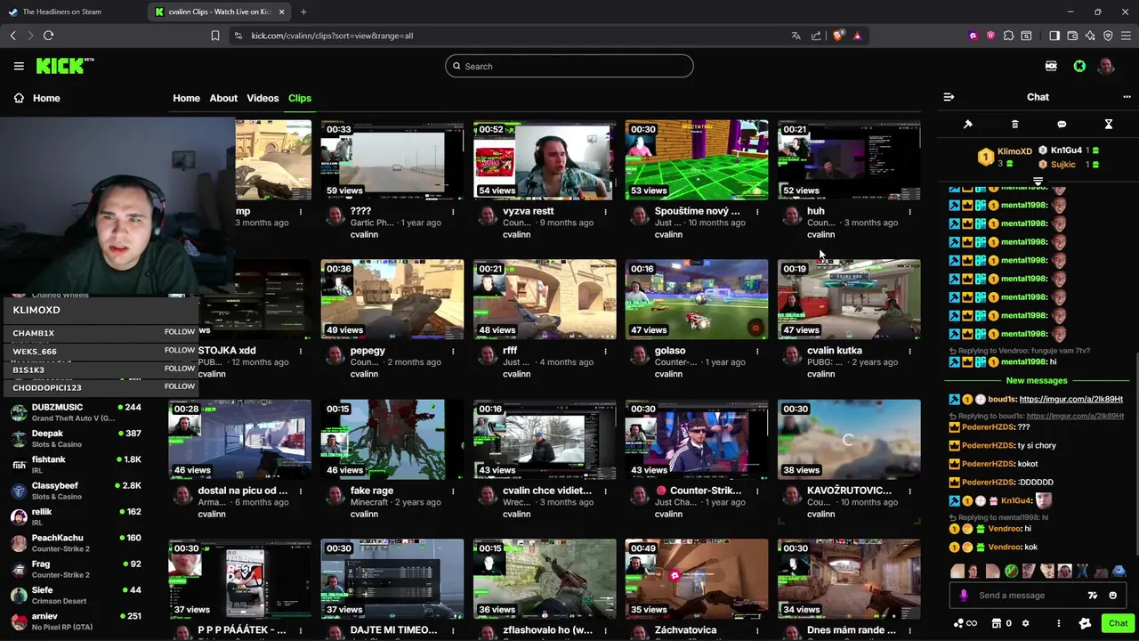Click the New messages banner in chat
Screen dimensions: 1139x641
pyautogui.click(x=1037, y=380)
